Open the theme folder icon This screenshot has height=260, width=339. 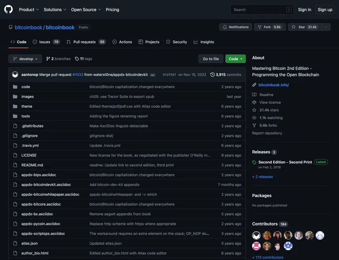(x=15, y=106)
